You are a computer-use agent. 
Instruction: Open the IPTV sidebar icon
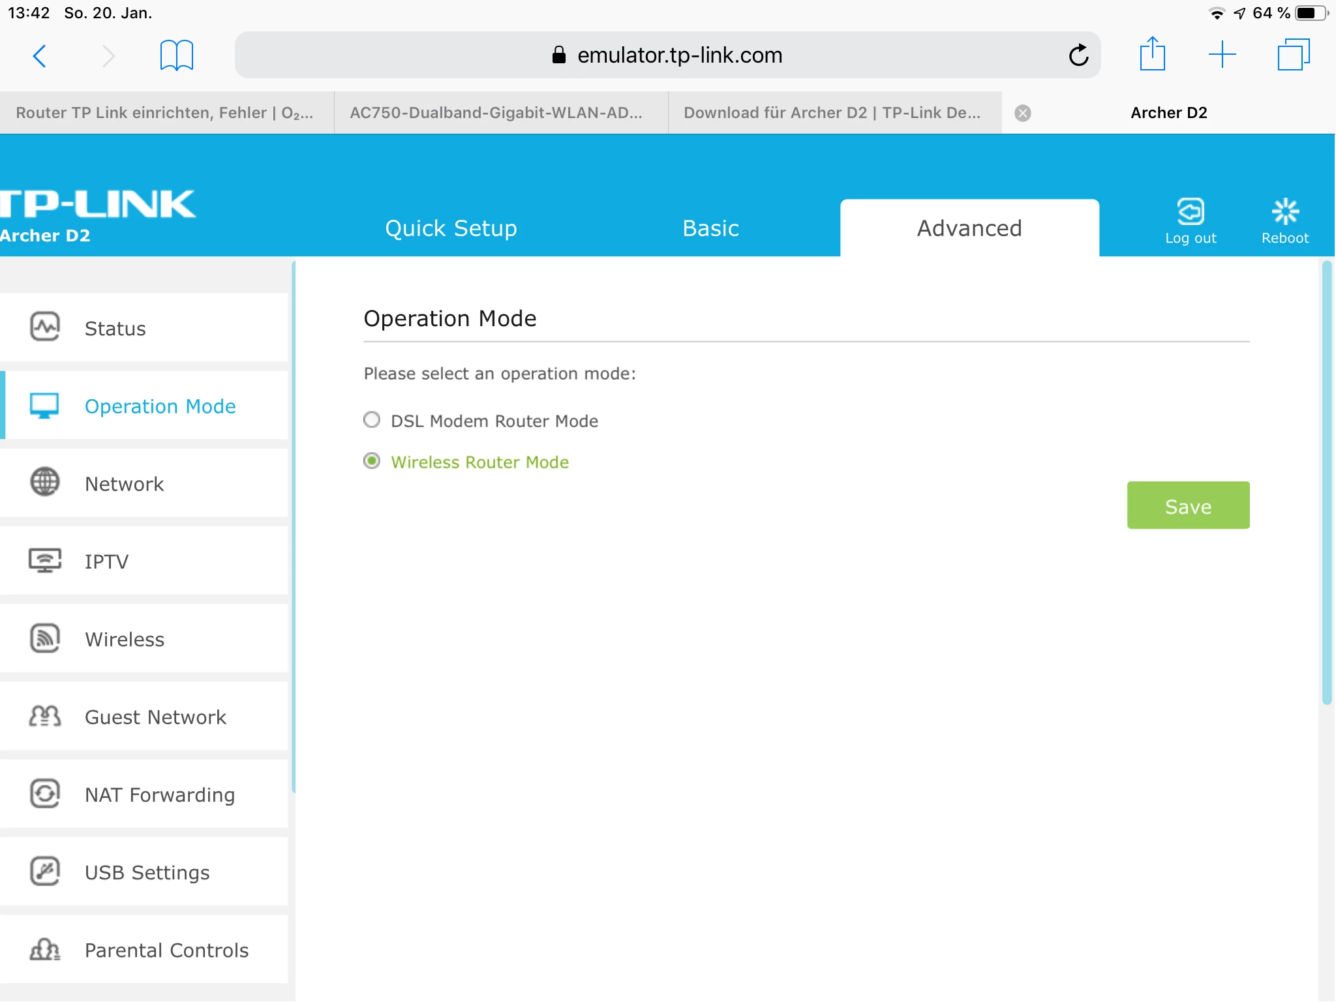[x=45, y=560]
